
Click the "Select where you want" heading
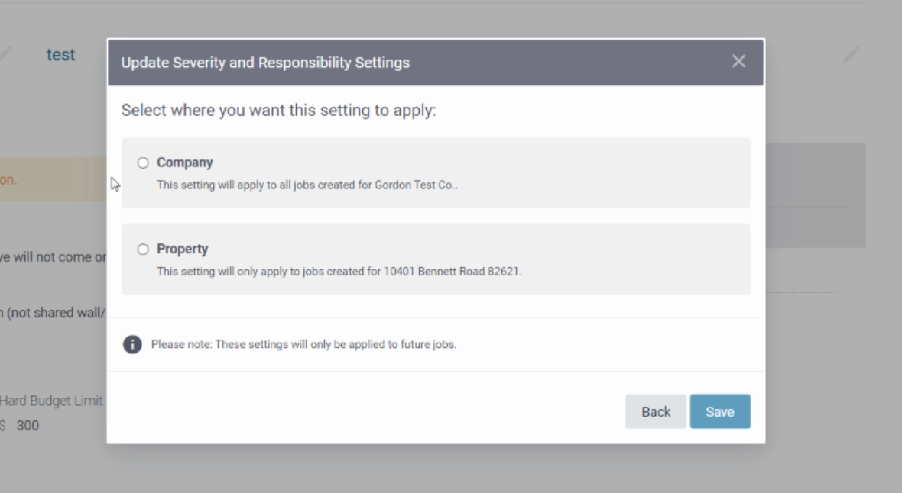click(x=278, y=111)
